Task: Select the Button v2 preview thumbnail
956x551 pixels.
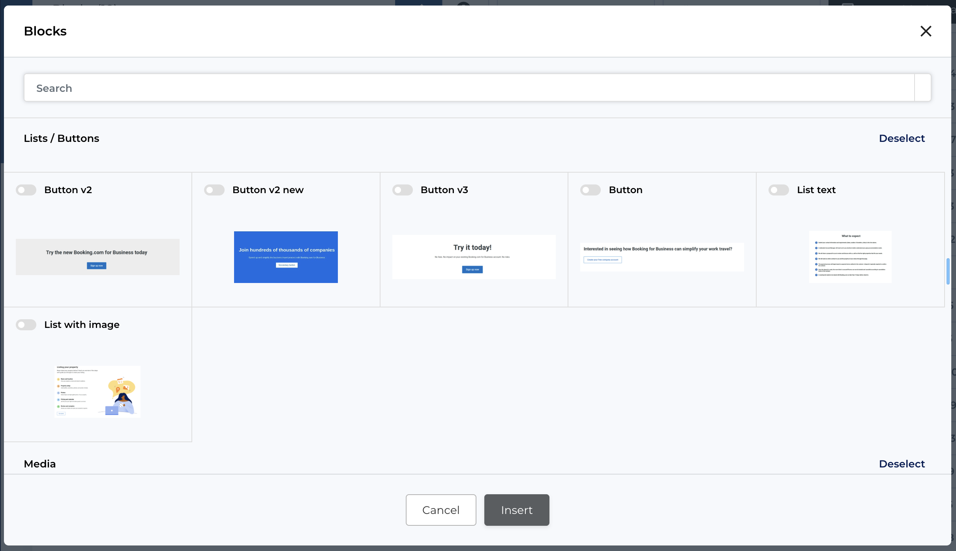Action: pos(97,257)
